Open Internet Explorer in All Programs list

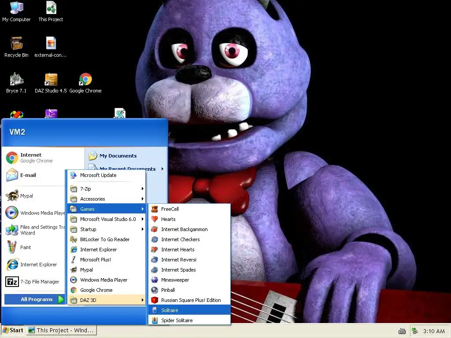107,250
